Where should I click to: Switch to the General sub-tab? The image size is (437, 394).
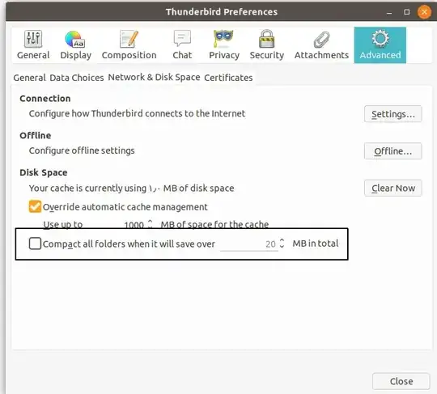point(29,78)
